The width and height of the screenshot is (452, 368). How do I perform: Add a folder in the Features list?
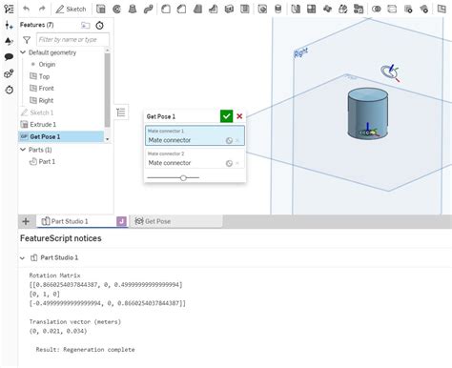click(85, 25)
